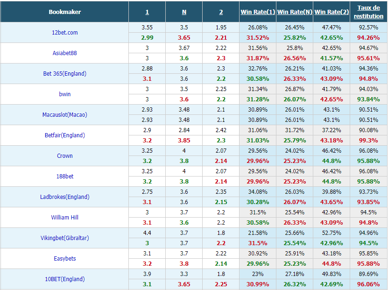Screen dimensions: 388x290
Task: Click the Taux de restitution header
Action: coord(368,12)
